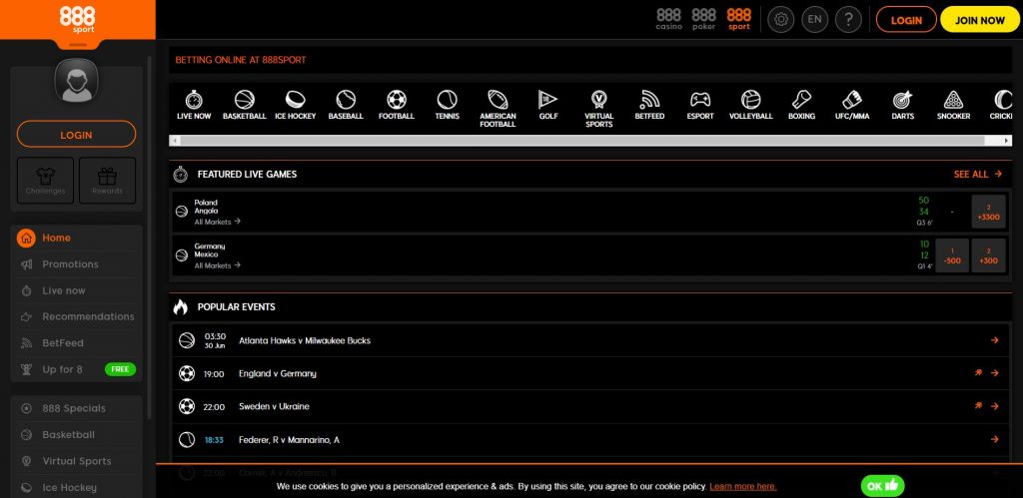Open the Baseball category
Screen dimensions: 1023x498
pos(346,105)
